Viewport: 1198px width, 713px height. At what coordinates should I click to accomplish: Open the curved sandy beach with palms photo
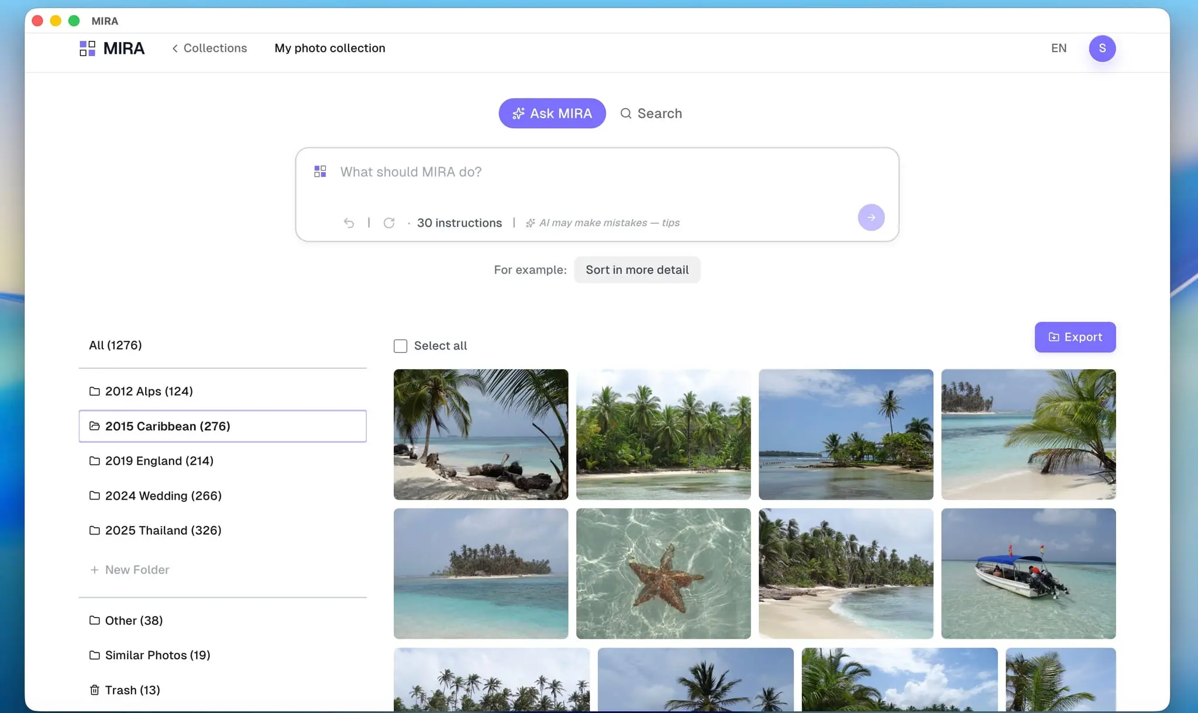[x=846, y=573]
